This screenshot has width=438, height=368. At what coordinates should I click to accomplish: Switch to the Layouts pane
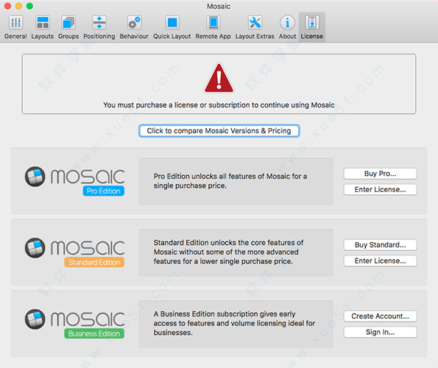[x=43, y=27]
